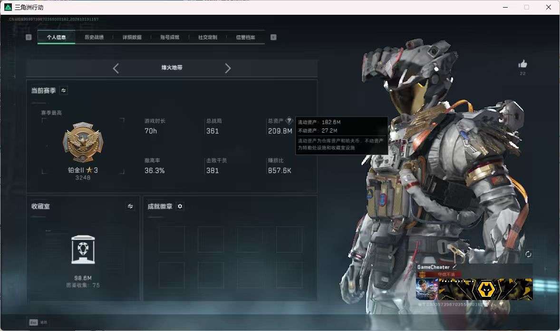Click the yellow wolf emblem name card banner
Viewport: 560px width, 331px height.
pyautogui.click(x=485, y=289)
